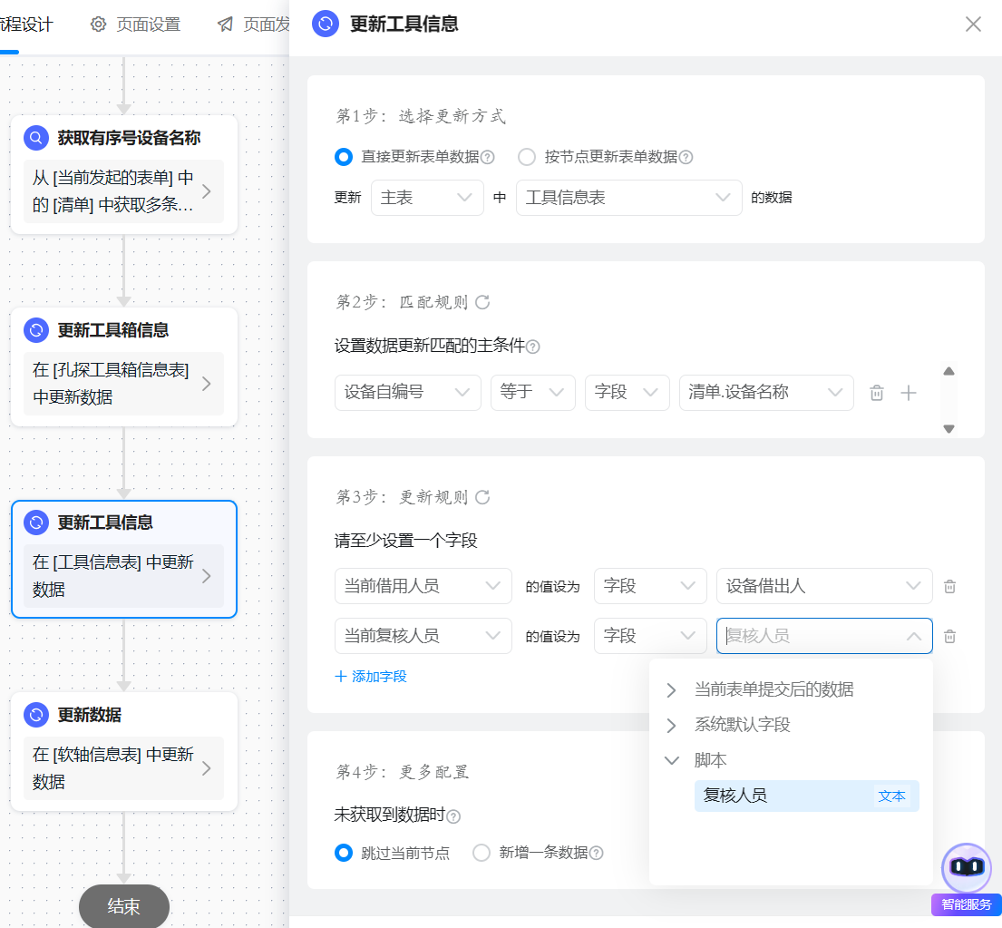Viewport: 1002px width, 928px height.
Task: Open the 等于 operator dropdown
Action: click(x=533, y=393)
